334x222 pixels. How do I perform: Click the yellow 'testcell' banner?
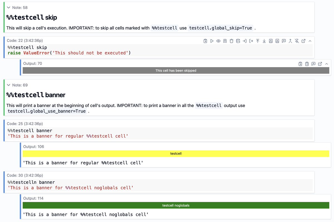176,153
